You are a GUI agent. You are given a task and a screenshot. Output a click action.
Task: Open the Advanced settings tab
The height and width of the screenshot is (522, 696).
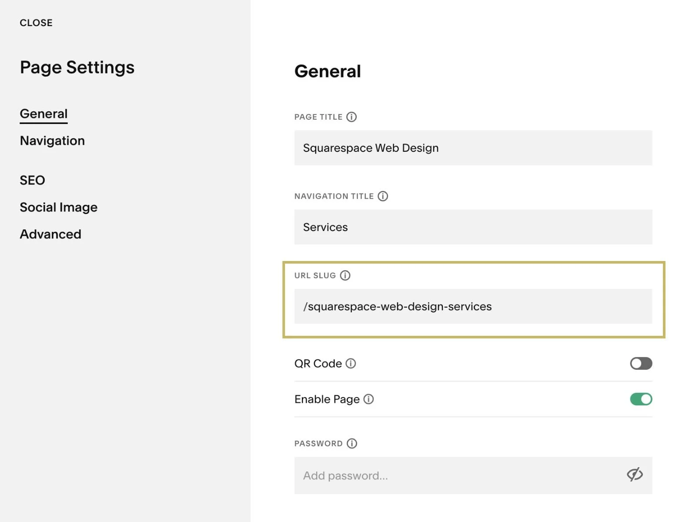tap(50, 234)
